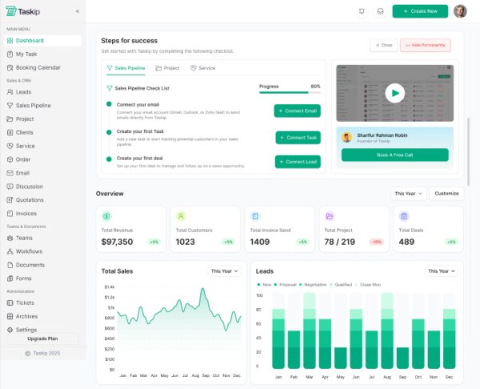Toggle the third checklist step, Create your first deal
Viewport: 480px width, 389px height.
tap(108, 158)
